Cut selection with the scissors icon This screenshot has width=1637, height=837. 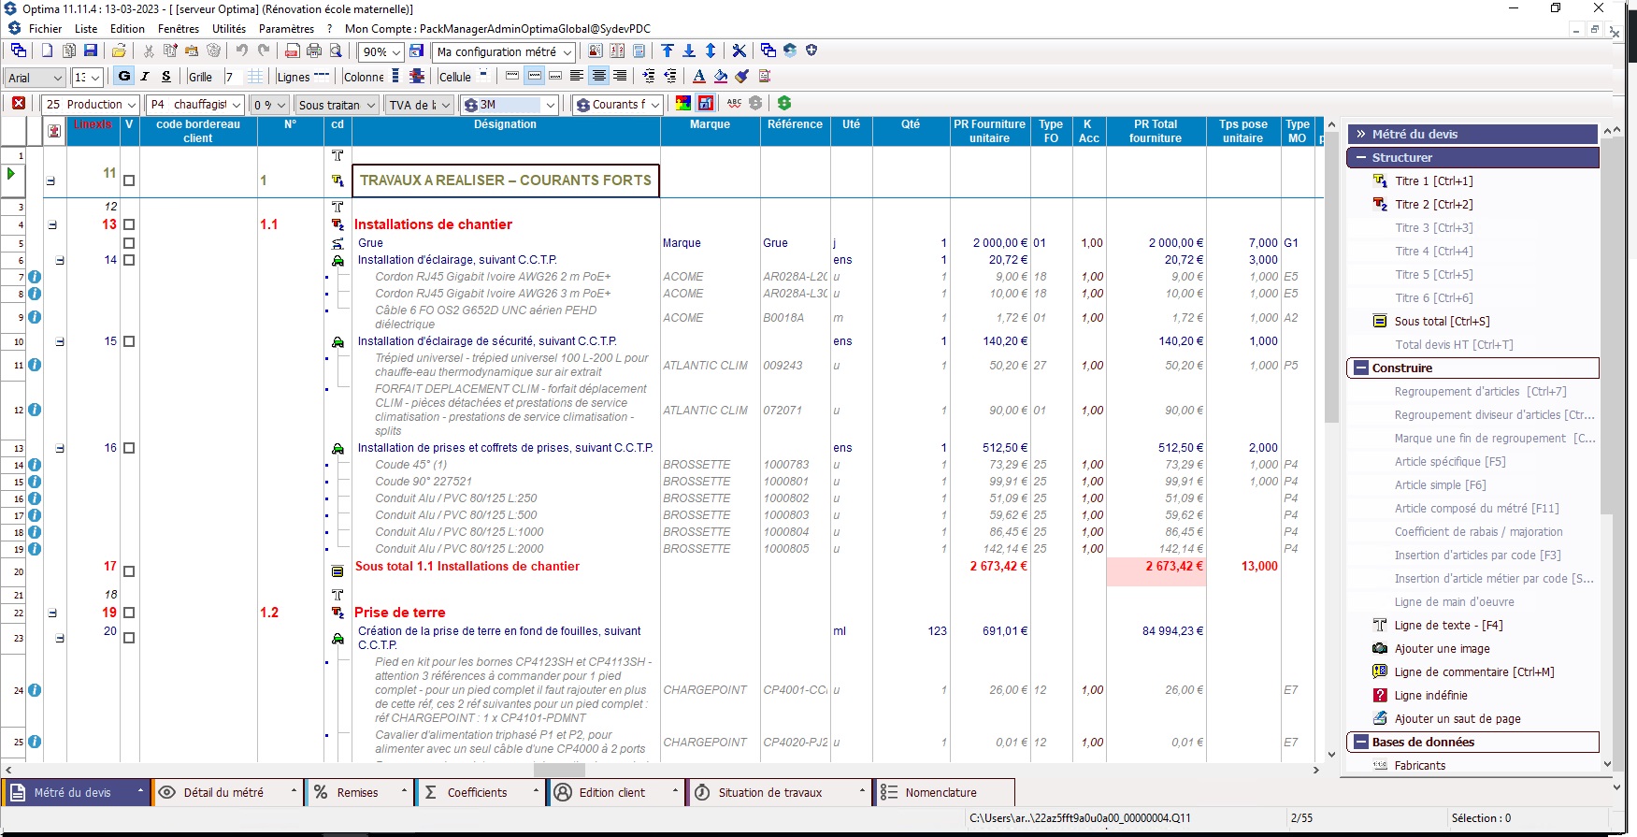[x=149, y=51]
